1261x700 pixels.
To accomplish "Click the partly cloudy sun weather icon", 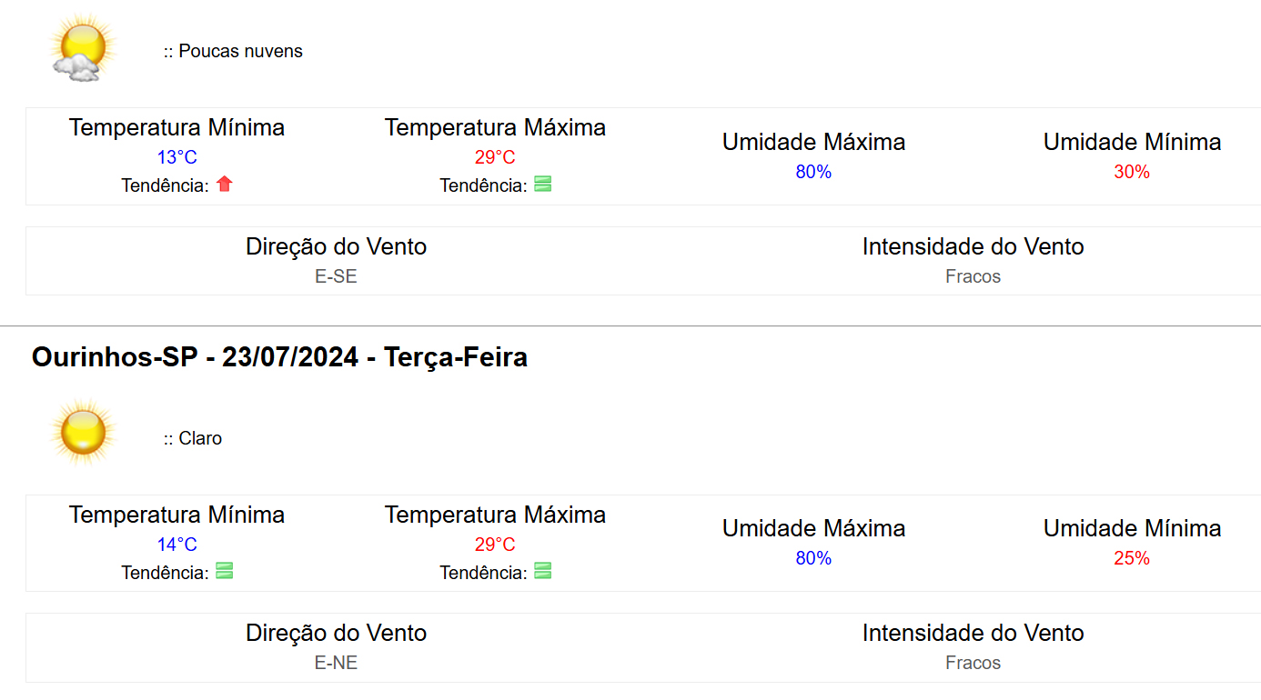I will pos(83,49).
